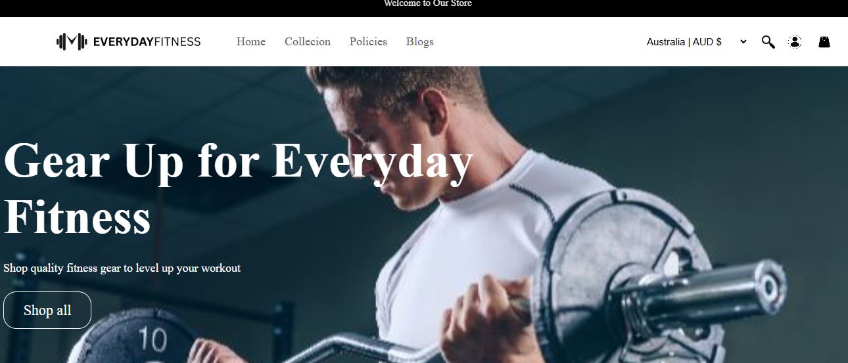848x363 pixels.
Task: Navigate to the Blogs menu item
Action: point(420,41)
